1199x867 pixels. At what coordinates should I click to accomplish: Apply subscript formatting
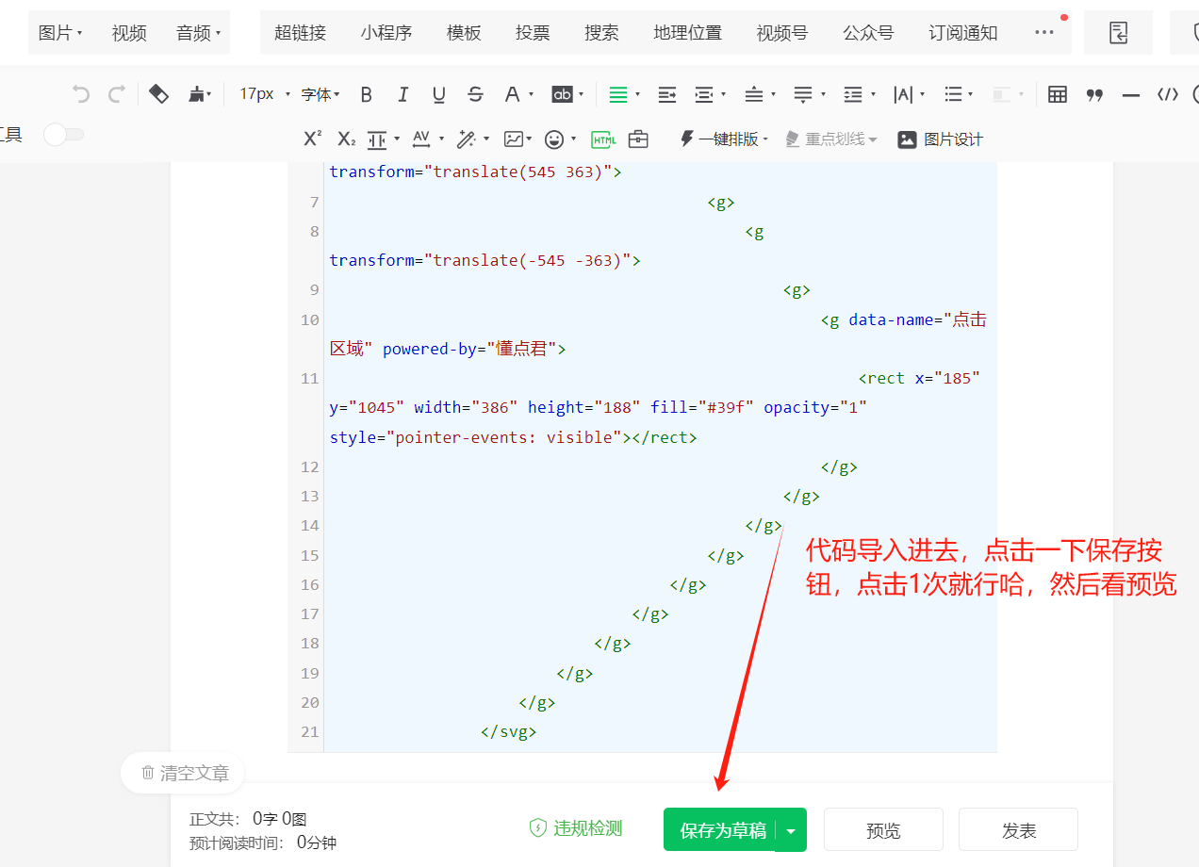tap(347, 139)
